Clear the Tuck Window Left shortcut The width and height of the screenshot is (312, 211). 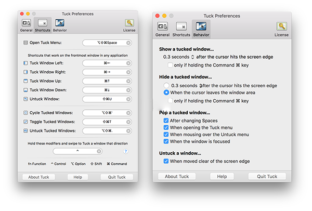pyautogui.click(x=128, y=63)
